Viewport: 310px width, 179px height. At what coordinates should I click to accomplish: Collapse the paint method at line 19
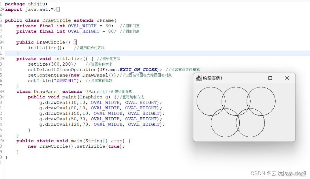[3, 97]
